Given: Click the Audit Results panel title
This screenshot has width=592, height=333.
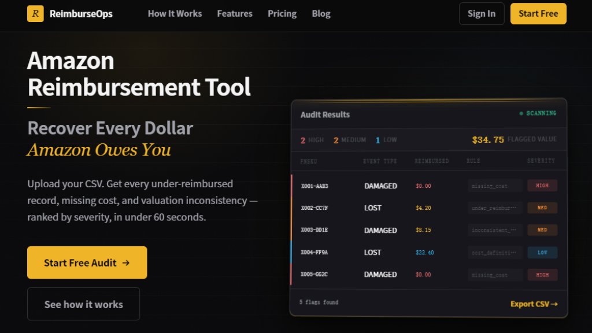Looking at the screenshot, I should (325, 114).
